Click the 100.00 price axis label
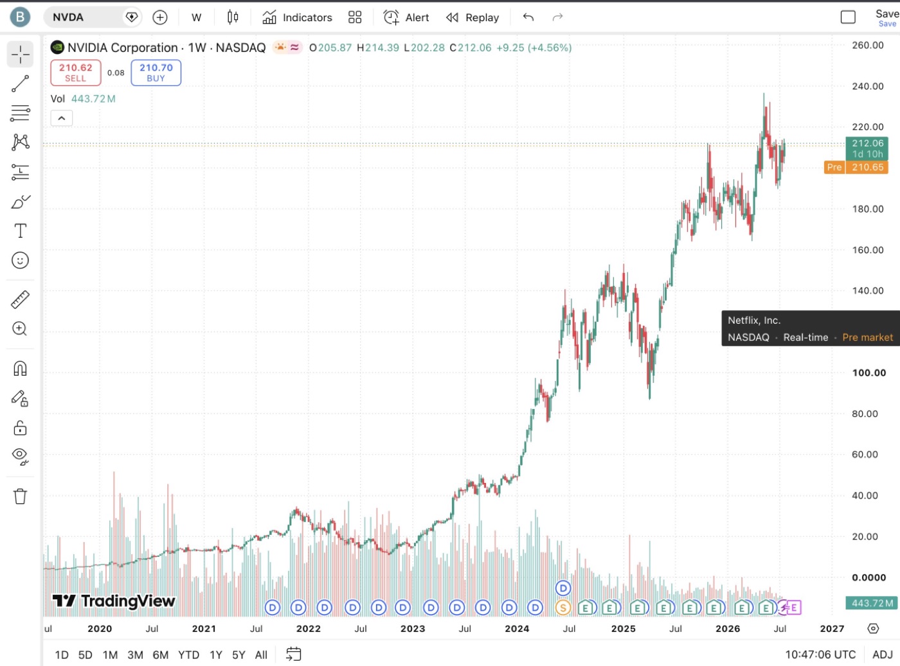900x666 pixels. point(869,373)
